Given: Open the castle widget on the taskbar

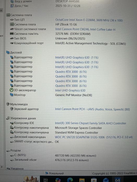Looking at the screenshot, I should coord(31,179).
